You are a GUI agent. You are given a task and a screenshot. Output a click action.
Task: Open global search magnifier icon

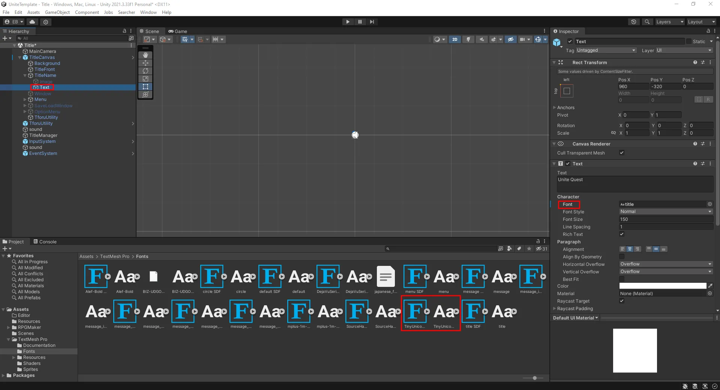647,22
